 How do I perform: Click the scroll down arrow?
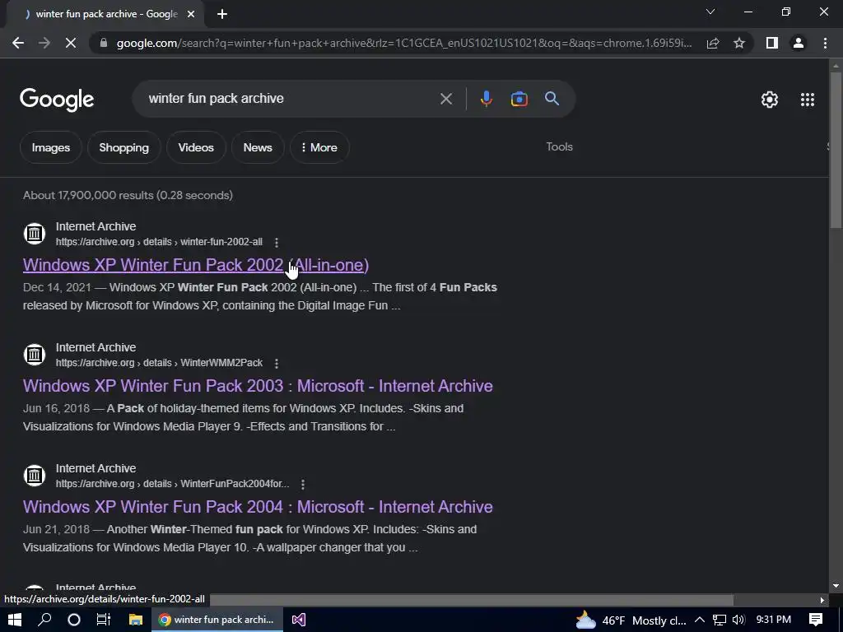pyautogui.click(x=836, y=586)
